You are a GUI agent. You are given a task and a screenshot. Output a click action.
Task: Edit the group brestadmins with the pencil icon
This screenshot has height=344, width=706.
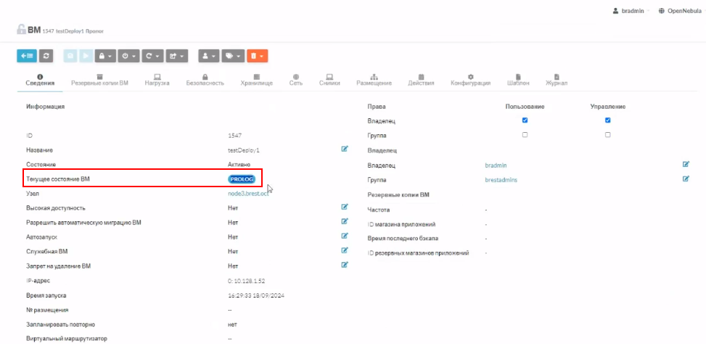[x=686, y=179]
